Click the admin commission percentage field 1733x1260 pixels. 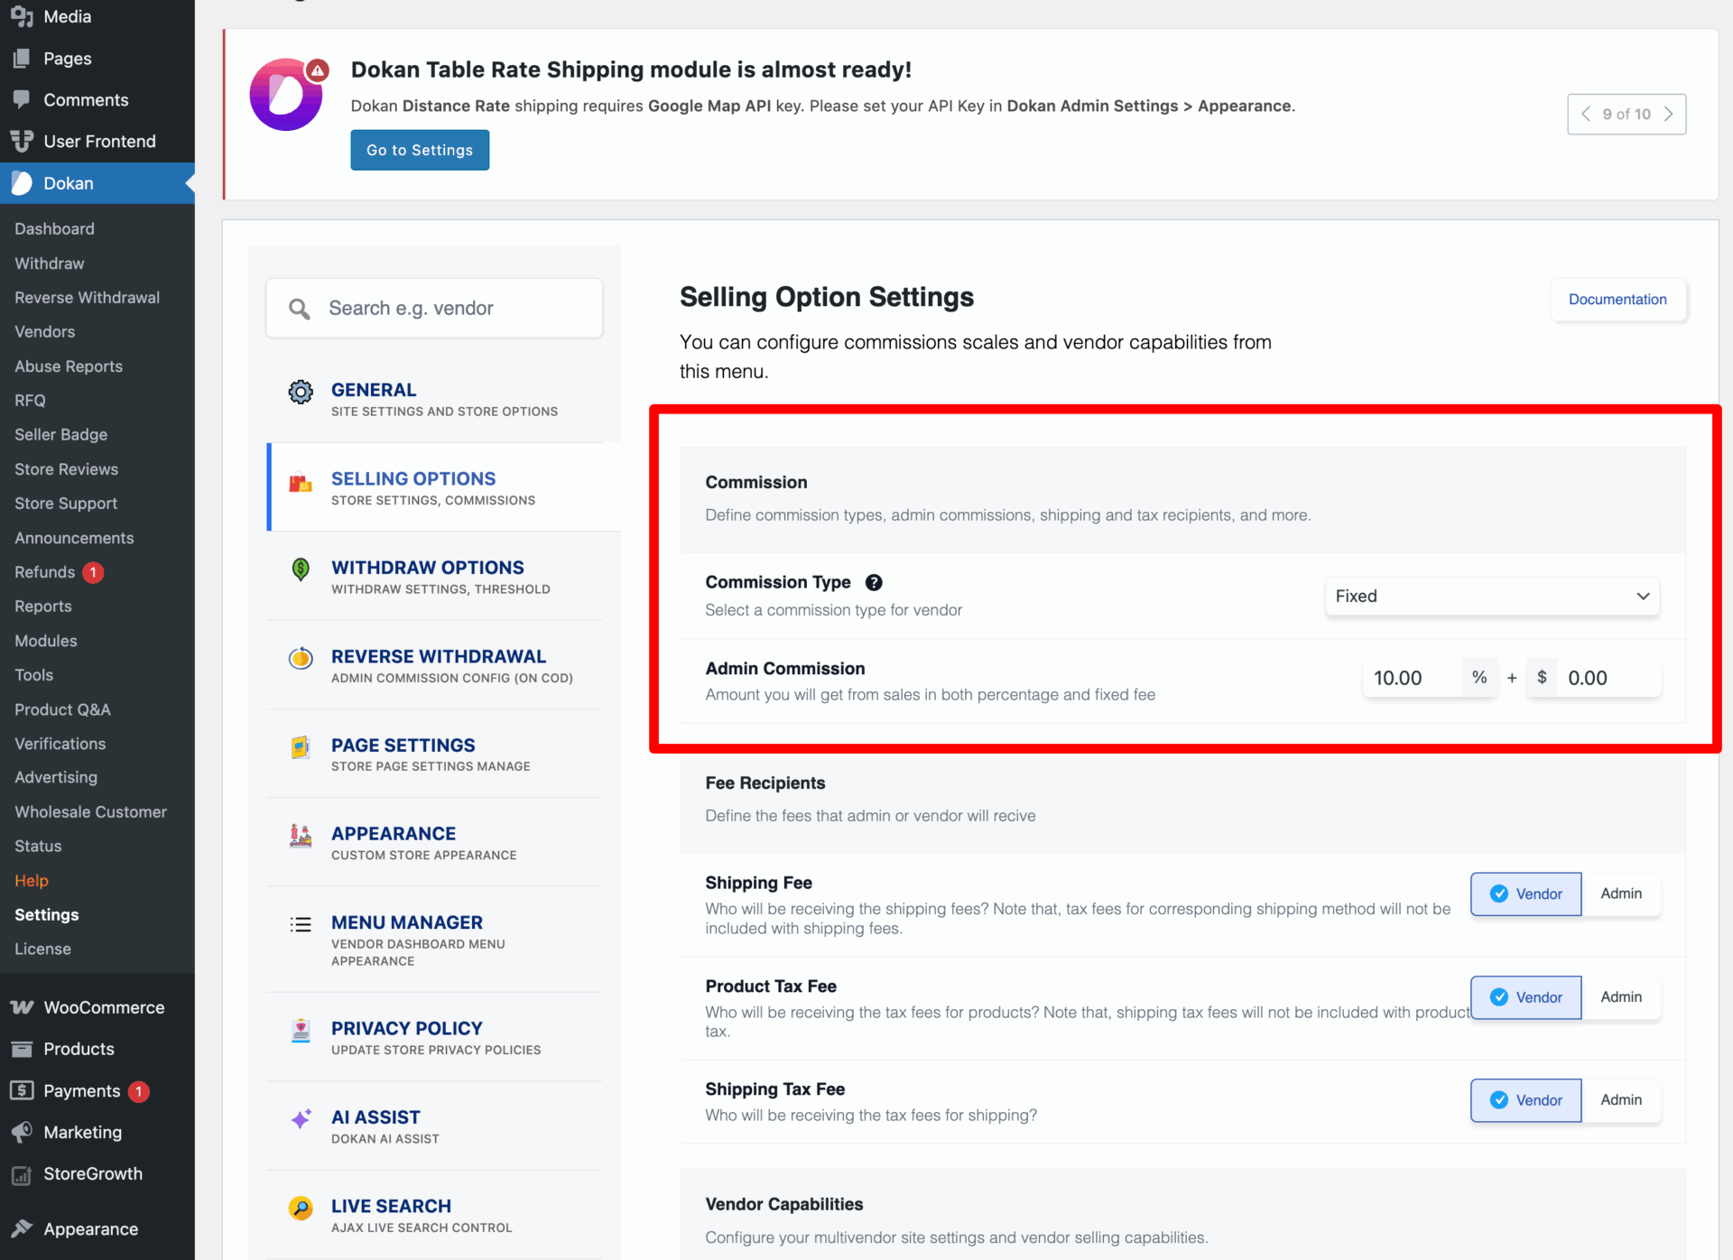tap(1412, 678)
